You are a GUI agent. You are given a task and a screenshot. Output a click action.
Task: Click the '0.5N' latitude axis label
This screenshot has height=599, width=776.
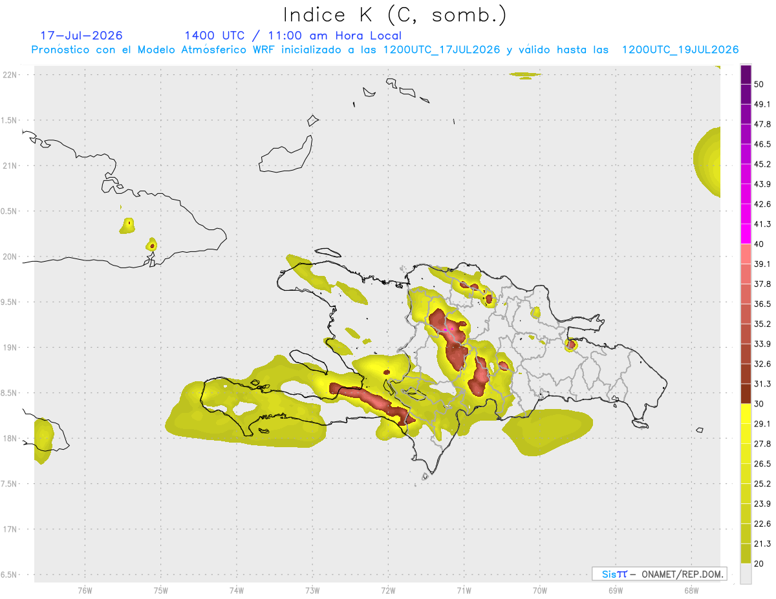point(10,211)
